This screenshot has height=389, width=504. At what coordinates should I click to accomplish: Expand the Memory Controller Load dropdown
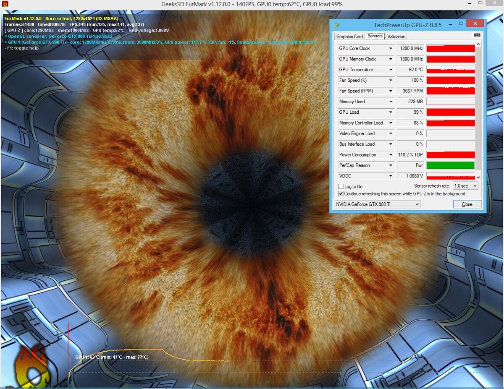(391, 123)
